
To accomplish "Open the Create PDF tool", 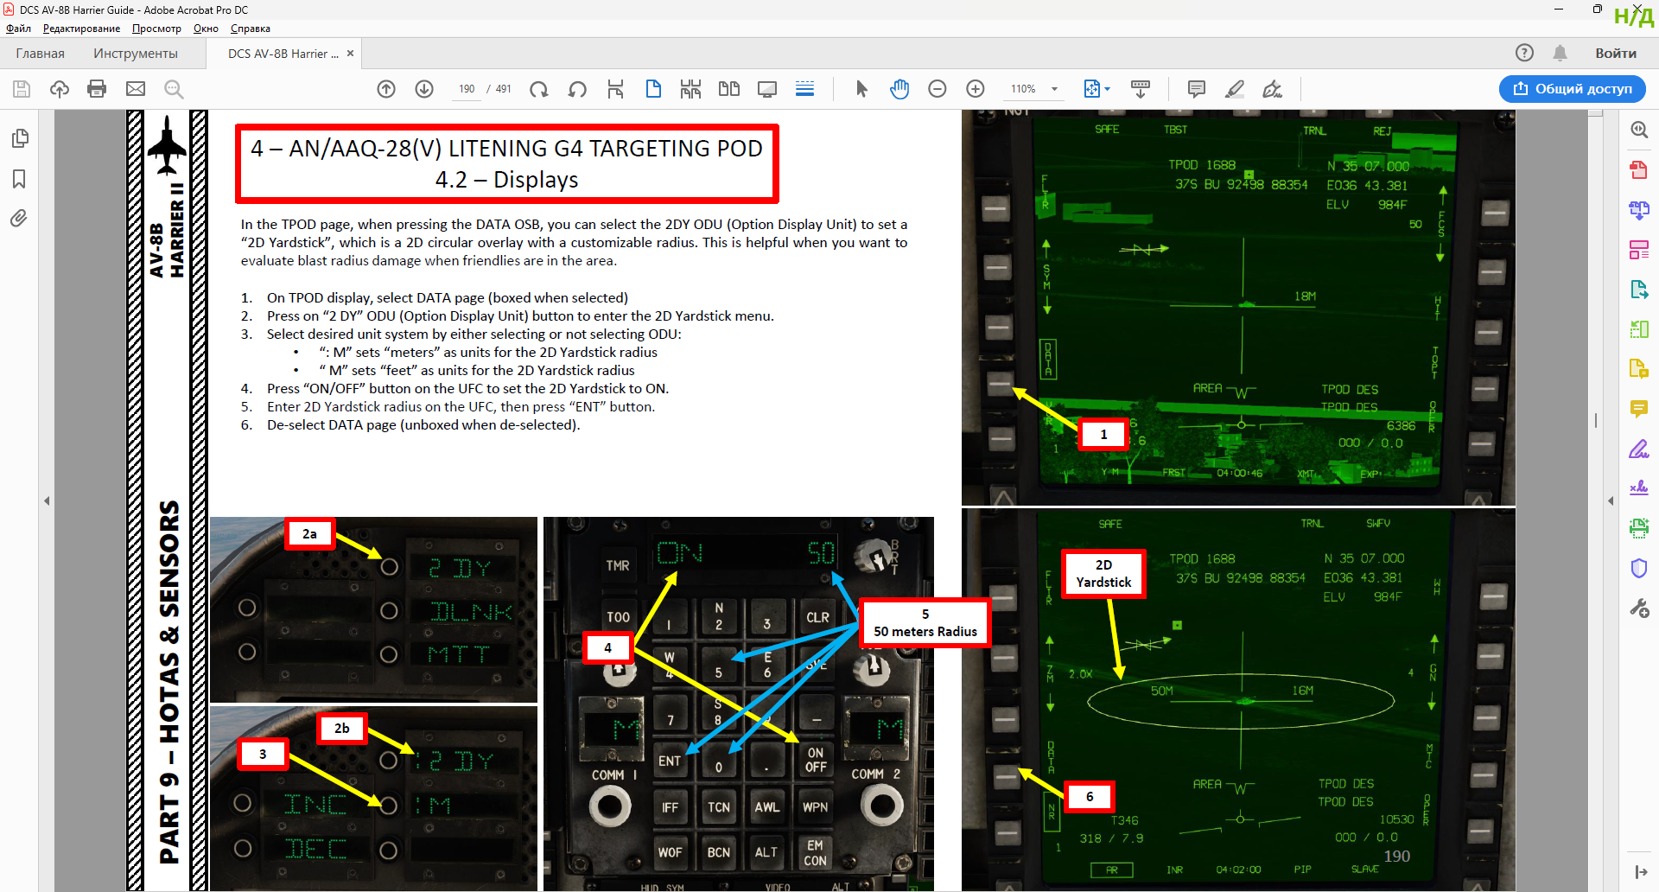I will click(x=1639, y=169).
